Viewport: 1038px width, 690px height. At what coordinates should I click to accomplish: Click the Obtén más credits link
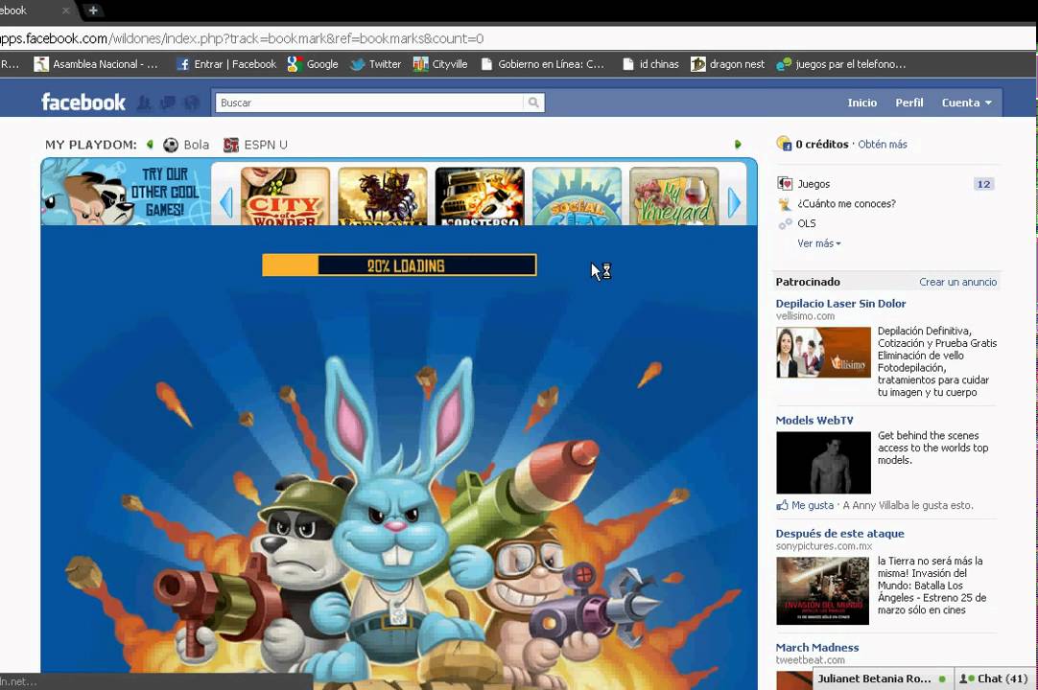coord(883,144)
